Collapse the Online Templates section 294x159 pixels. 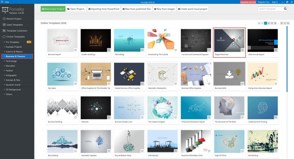pos(15,37)
